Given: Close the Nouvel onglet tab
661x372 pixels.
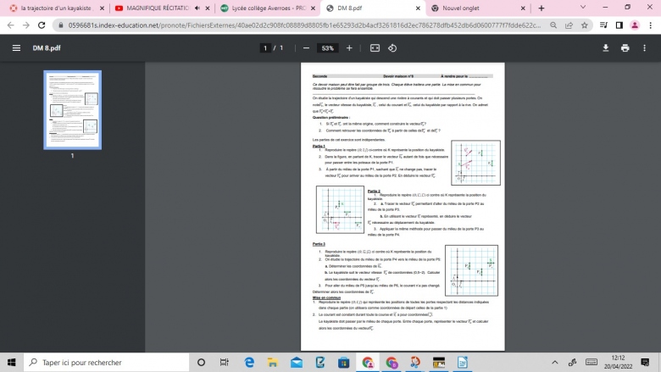Looking at the screenshot, I should tap(523, 8).
